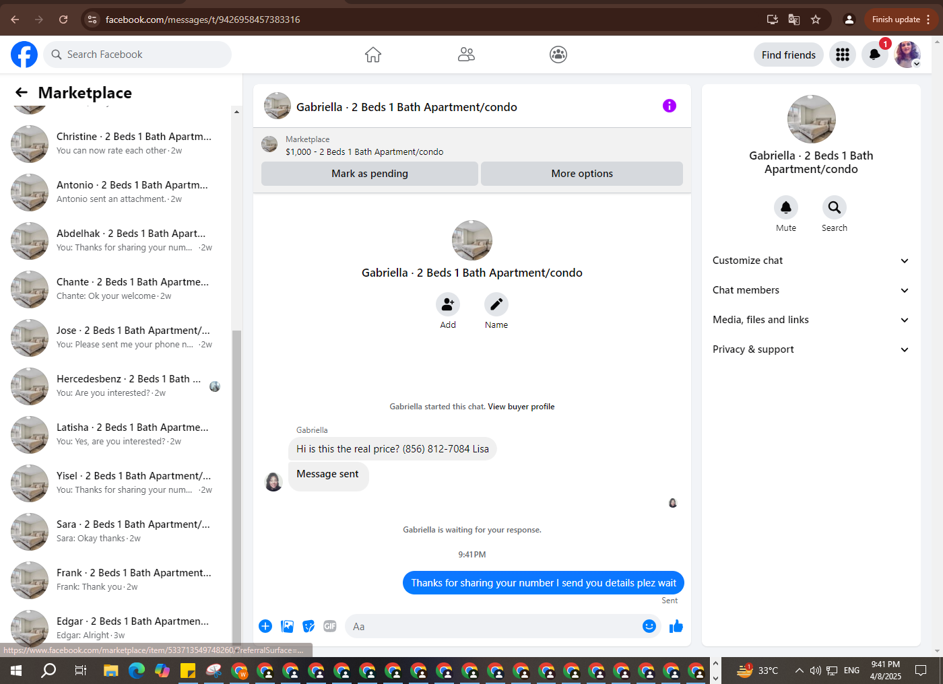The width and height of the screenshot is (943, 684).
Task: Open the apps grid menu icon
Action: tap(843, 55)
